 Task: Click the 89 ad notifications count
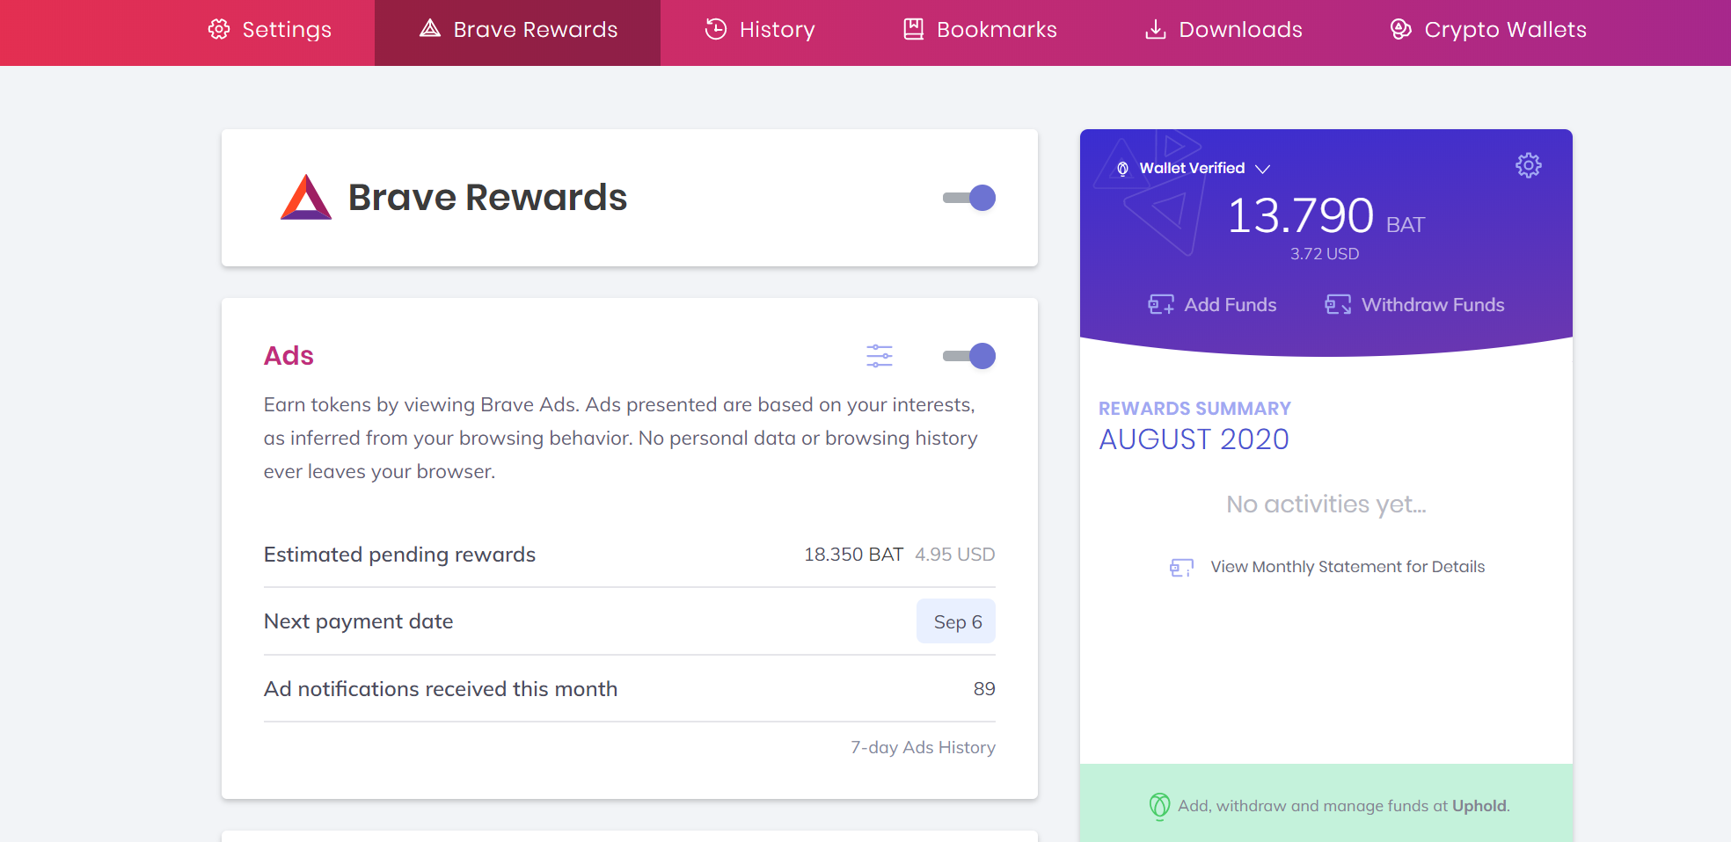point(984,689)
